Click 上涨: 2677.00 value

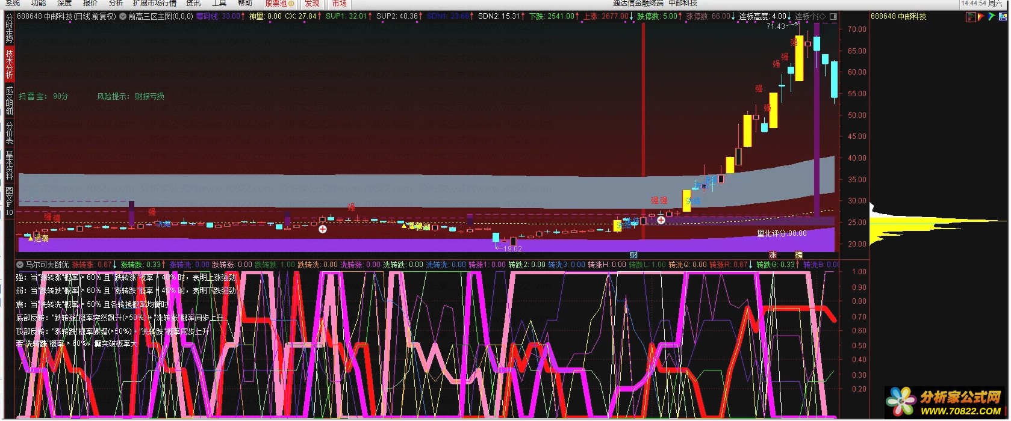tap(606, 16)
